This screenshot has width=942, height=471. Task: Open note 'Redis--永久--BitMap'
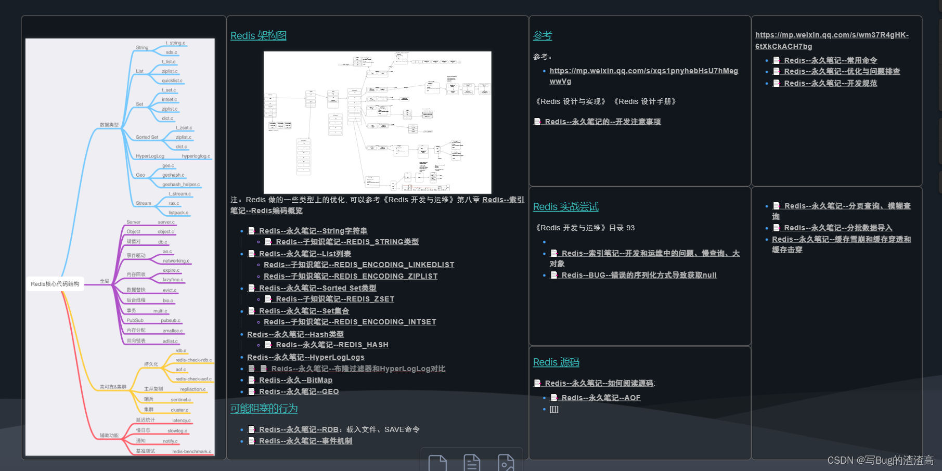click(x=296, y=380)
